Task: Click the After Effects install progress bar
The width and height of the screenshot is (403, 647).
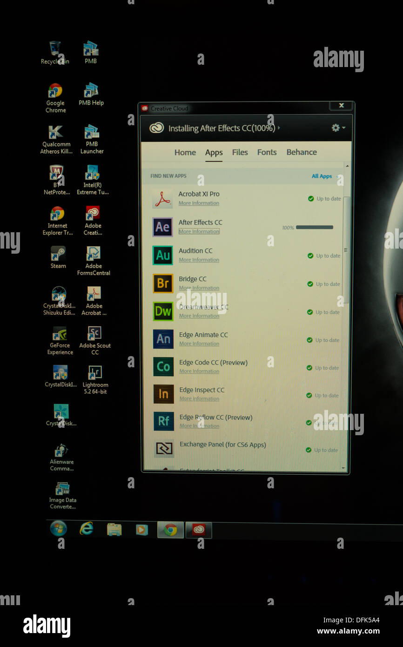Action: point(315,227)
